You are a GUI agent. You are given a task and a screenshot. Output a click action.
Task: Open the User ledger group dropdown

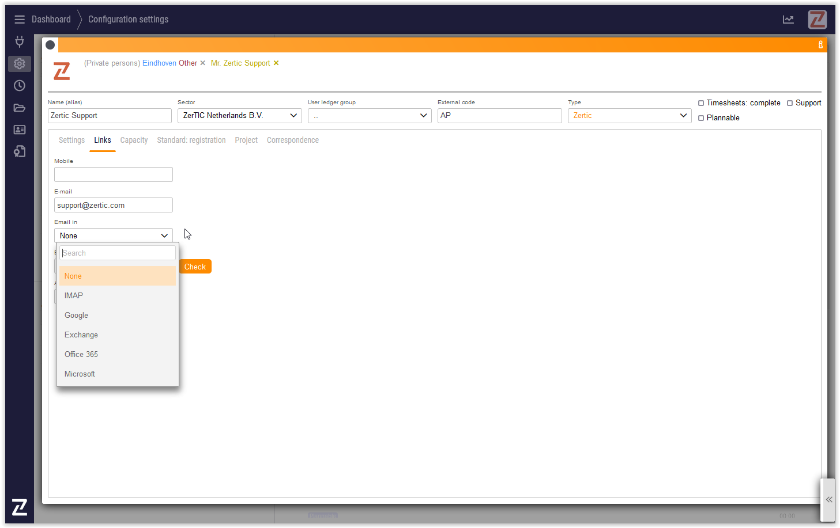pos(370,116)
